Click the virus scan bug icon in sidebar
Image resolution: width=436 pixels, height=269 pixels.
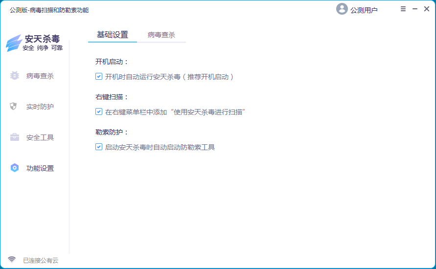(14, 76)
